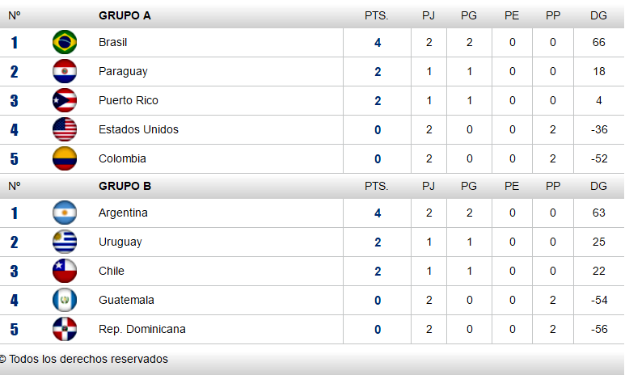Select the GRUPO B header label
Screen dimensions: 625x375
point(125,186)
